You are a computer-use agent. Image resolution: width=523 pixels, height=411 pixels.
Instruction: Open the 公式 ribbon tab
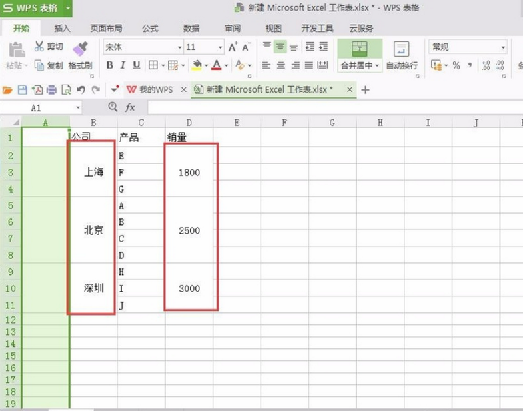[150, 28]
